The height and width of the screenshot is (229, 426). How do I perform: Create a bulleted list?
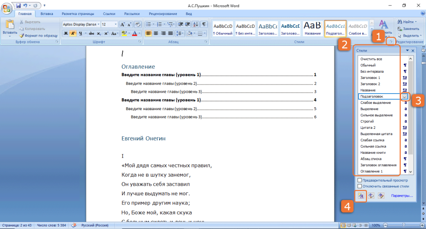pos(149,25)
